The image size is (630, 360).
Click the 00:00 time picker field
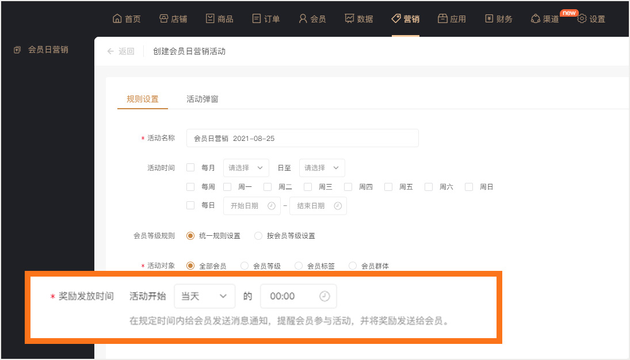tap(298, 296)
